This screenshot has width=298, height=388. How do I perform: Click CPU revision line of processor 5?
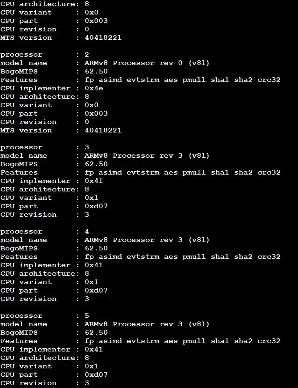click(x=45, y=383)
